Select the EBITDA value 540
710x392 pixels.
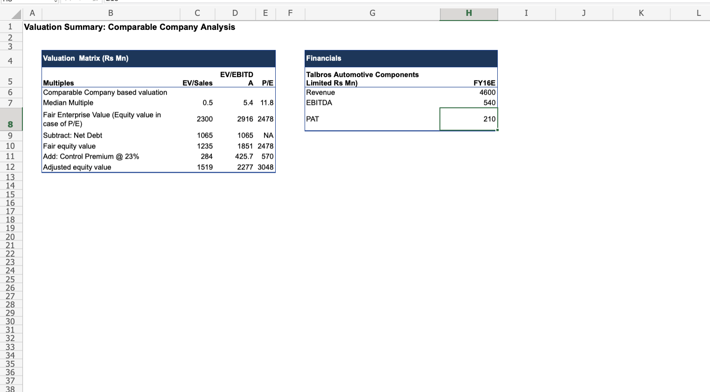(469, 103)
